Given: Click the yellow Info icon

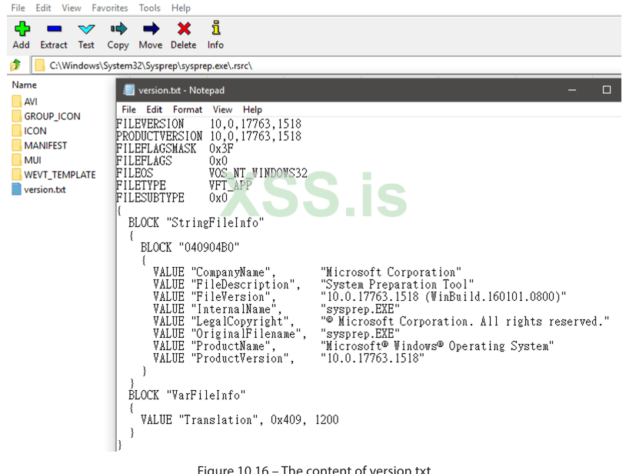Looking at the screenshot, I should (216, 28).
